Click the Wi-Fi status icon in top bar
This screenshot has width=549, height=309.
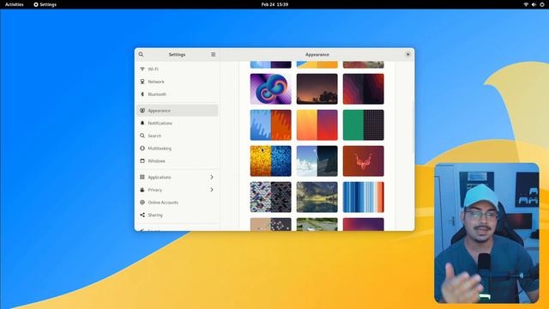coord(526,4)
